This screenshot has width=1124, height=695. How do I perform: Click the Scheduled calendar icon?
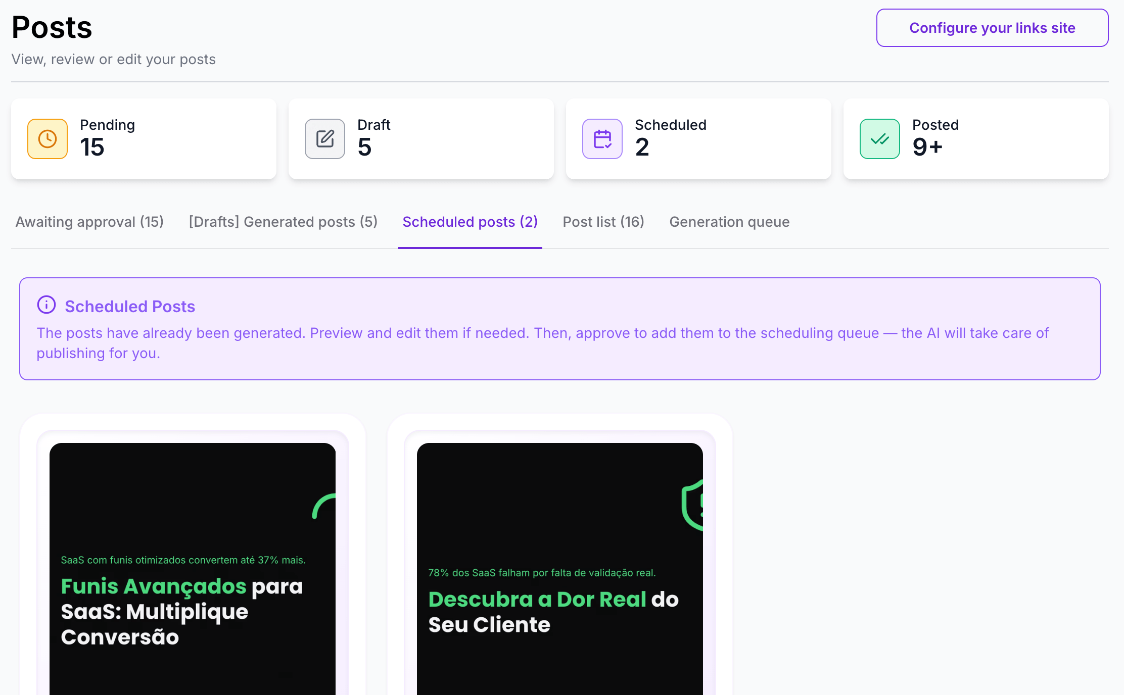(602, 139)
